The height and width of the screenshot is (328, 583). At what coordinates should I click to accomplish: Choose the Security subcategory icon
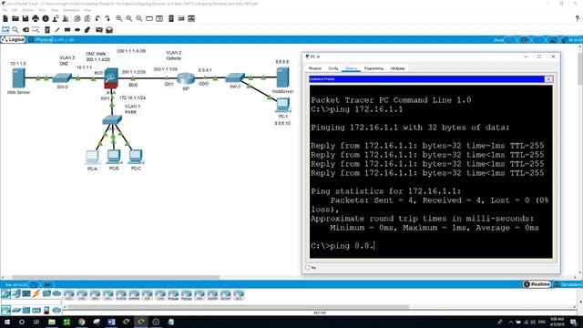click(x=46, y=310)
